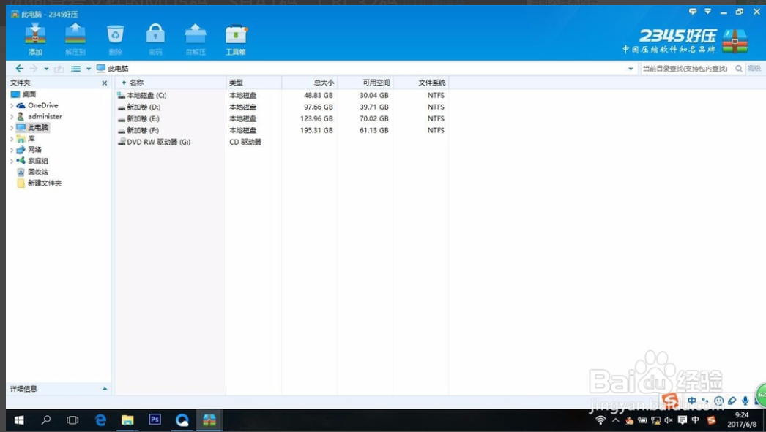Image resolution: width=766 pixels, height=432 pixels.
Task: Open the Windows Start menu
Action: click(x=19, y=420)
